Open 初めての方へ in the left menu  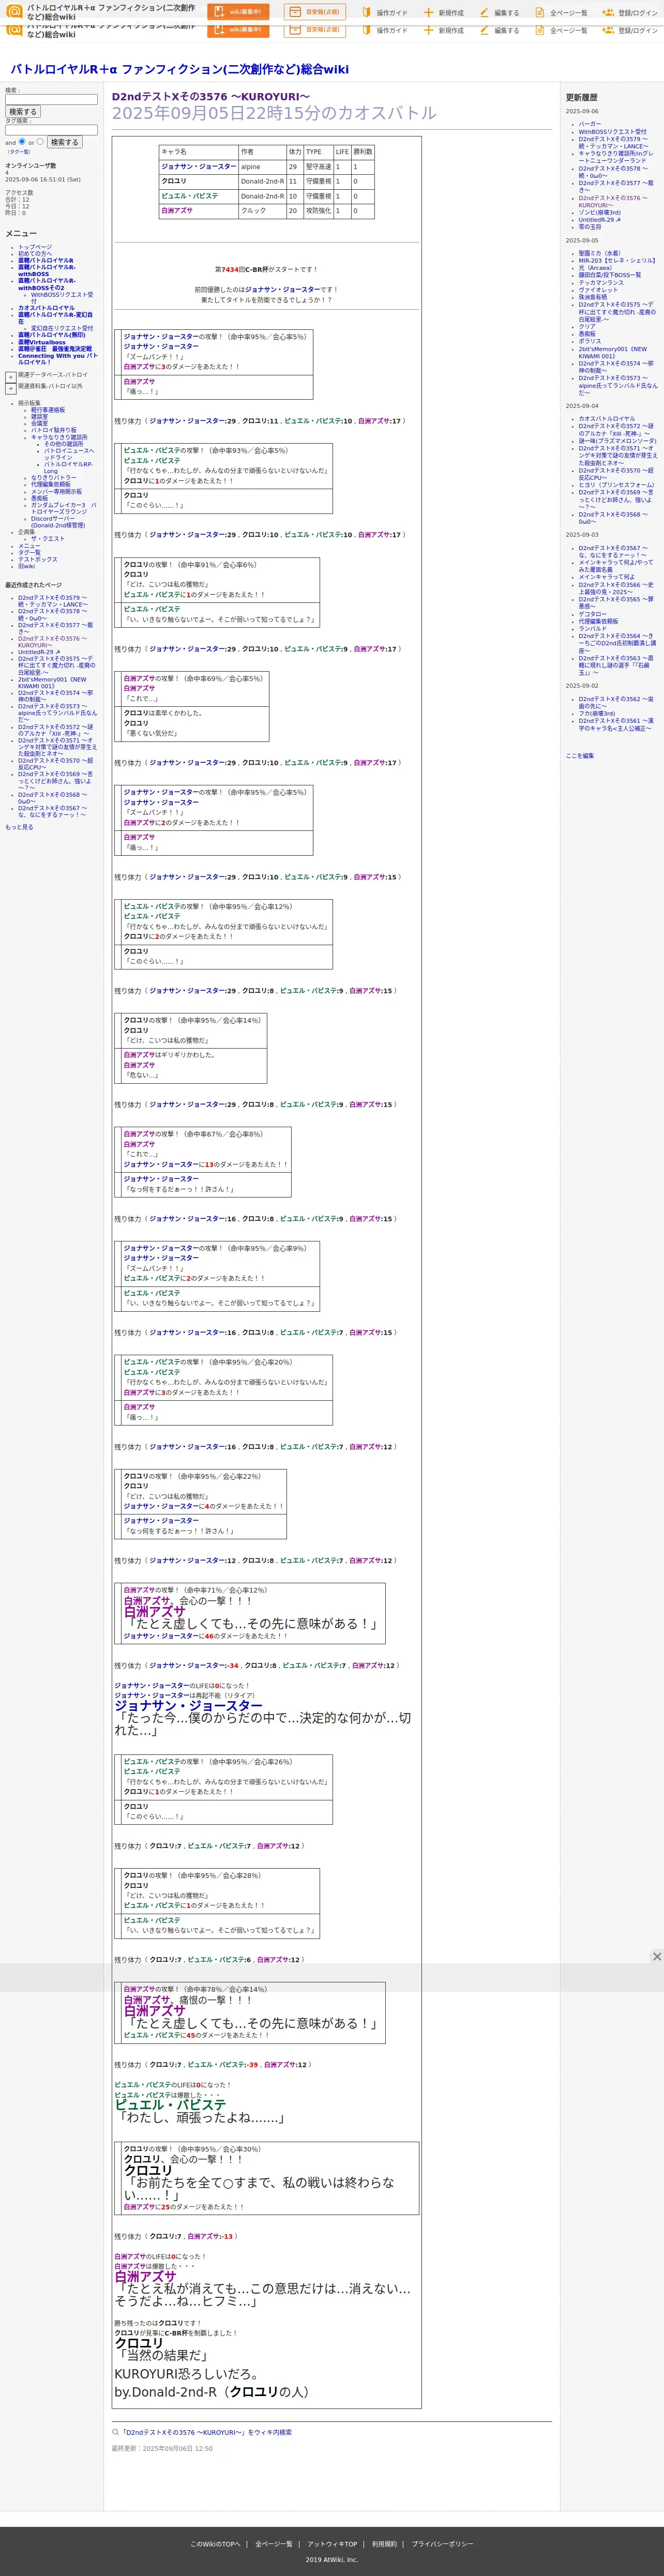35,254
